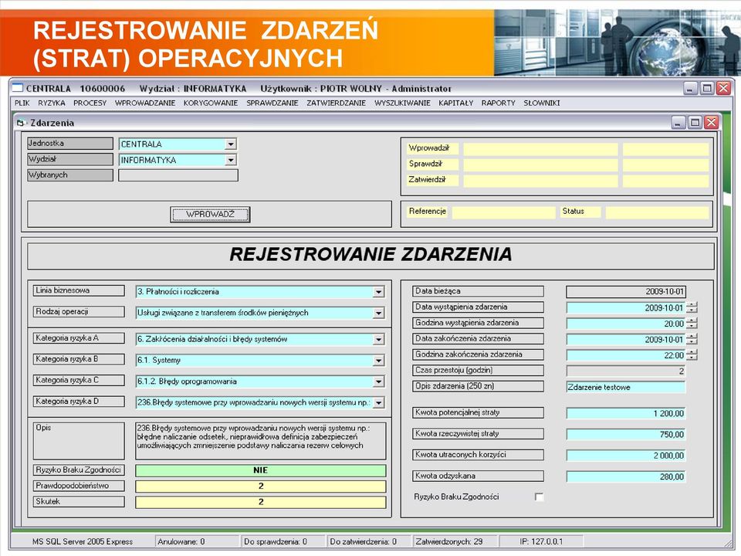Open the PROCESY menu

[90, 103]
